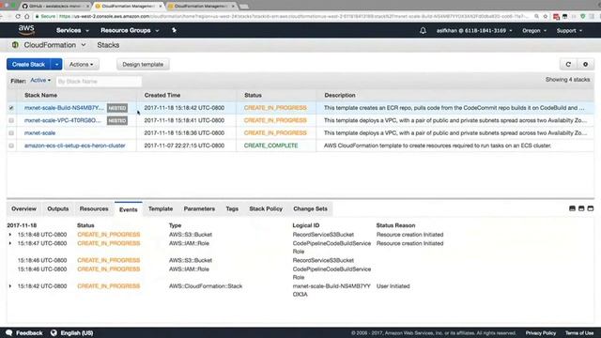Click the Feedback footer link
This screenshot has height=338, width=601.
(29, 333)
